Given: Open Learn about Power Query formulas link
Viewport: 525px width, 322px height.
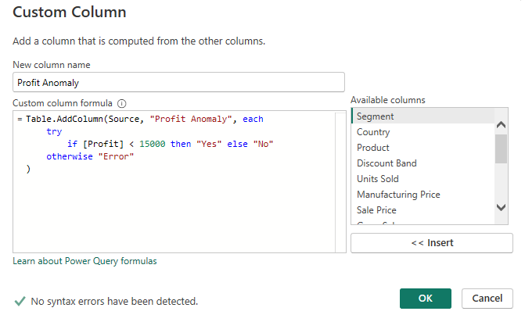Looking at the screenshot, I should 85,261.
